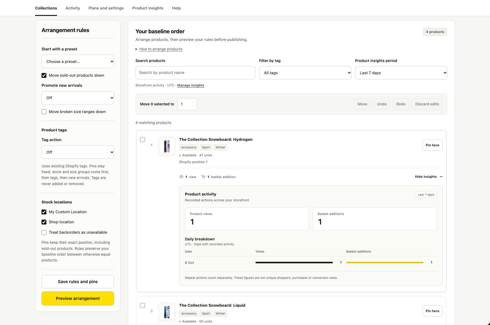Open the Filter by tag dropdown
490x325 pixels.
point(305,73)
